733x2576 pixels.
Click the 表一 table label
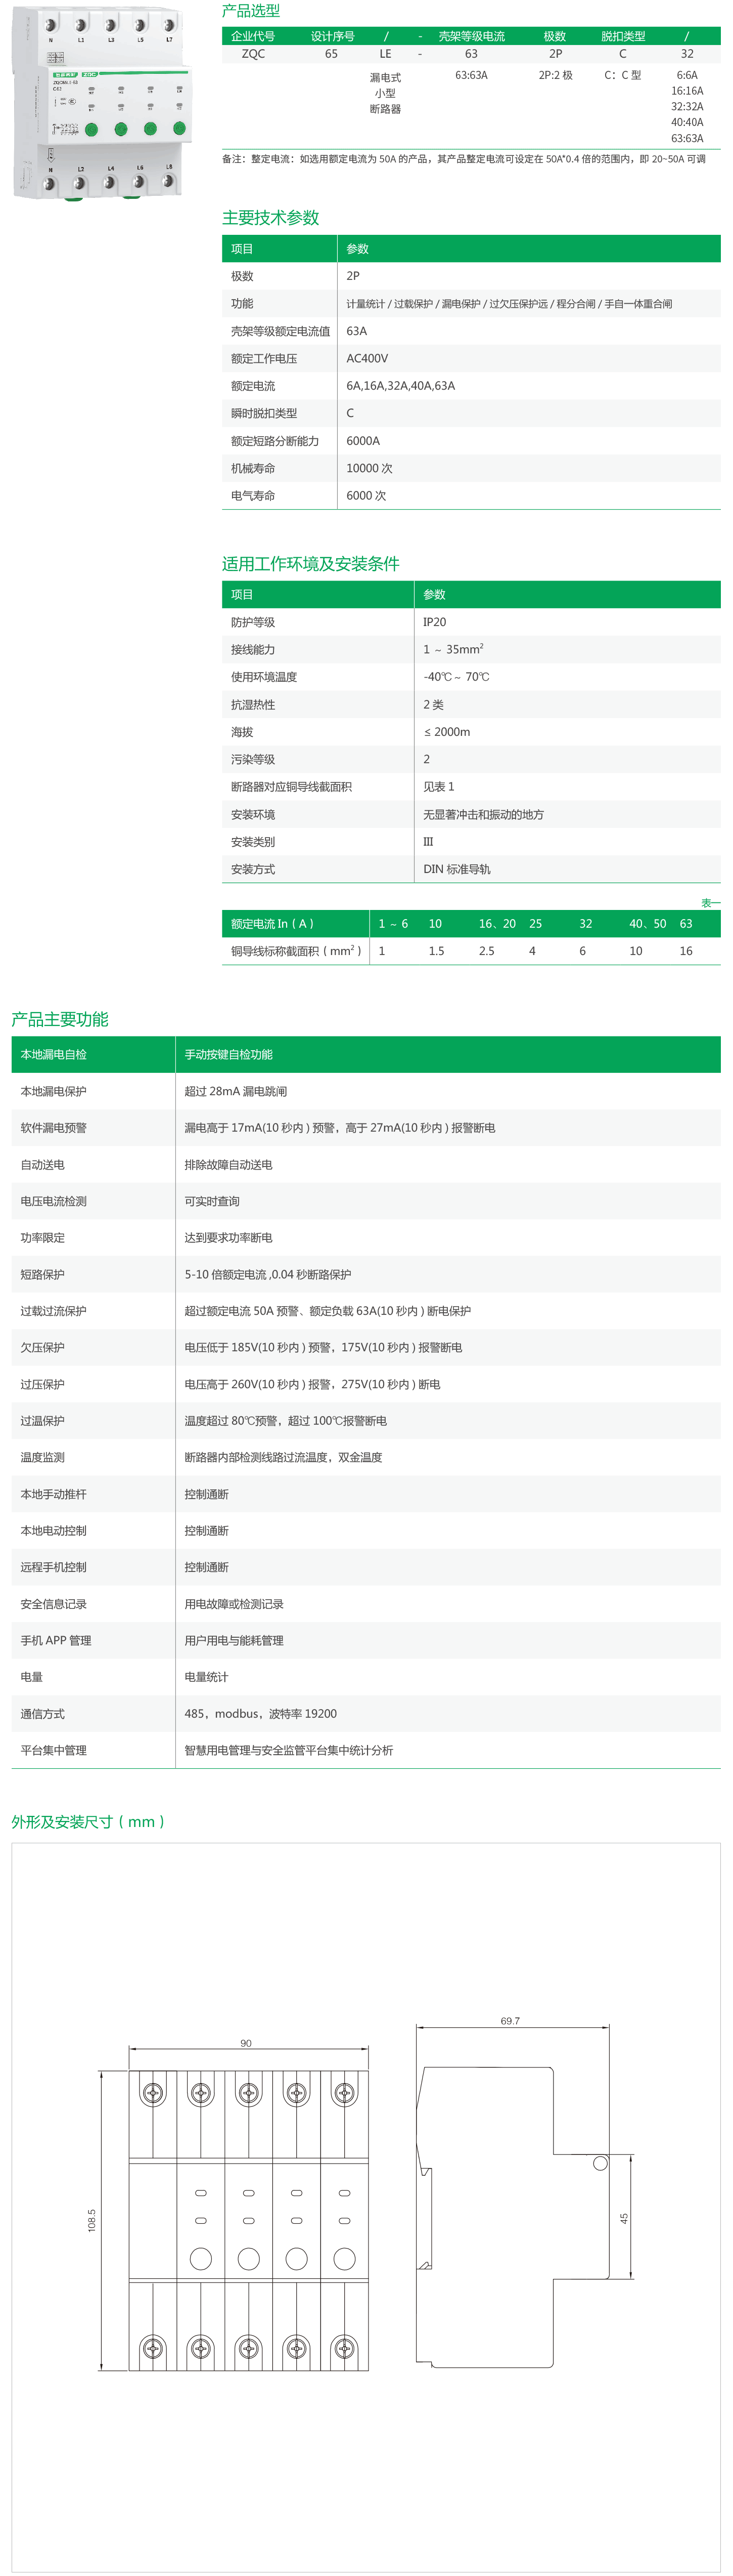coord(710,903)
